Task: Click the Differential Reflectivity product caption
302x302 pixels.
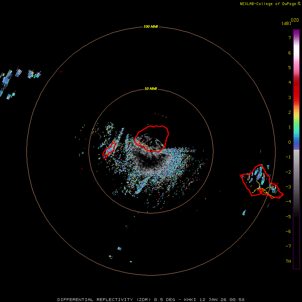Action: click(151, 300)
